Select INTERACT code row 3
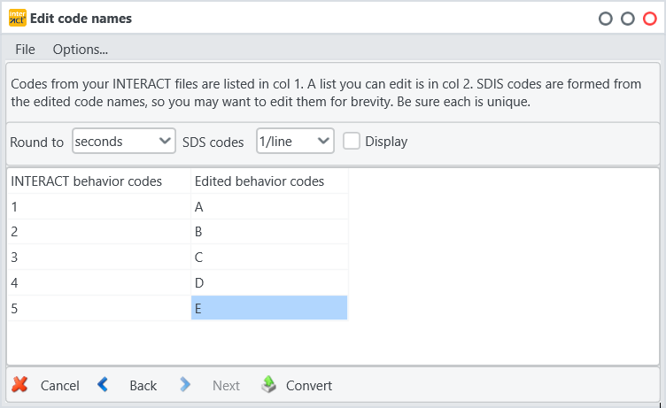 pos(99,258)
